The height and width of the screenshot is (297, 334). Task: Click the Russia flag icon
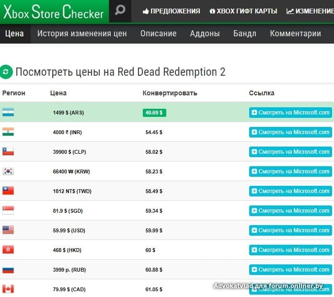click(x=8, y=269)
